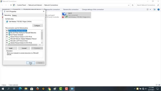Change your view icon in toolbar

(148, 10)
